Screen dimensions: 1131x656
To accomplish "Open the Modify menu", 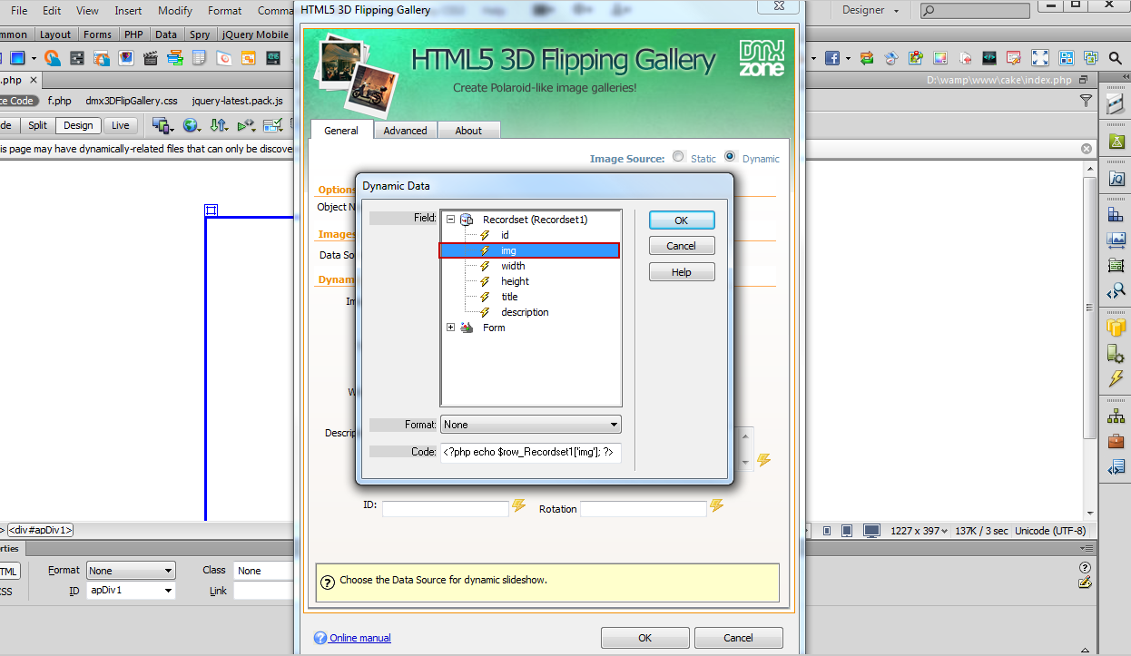I will pos(175,10).
